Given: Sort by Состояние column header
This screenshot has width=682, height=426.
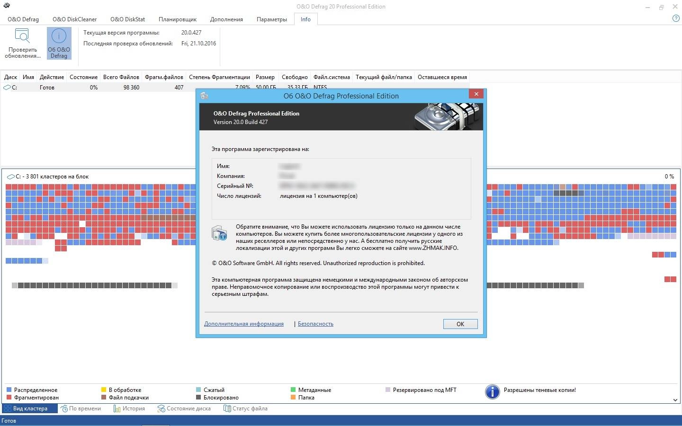Looking at the screenshot, I should point(83,77).
